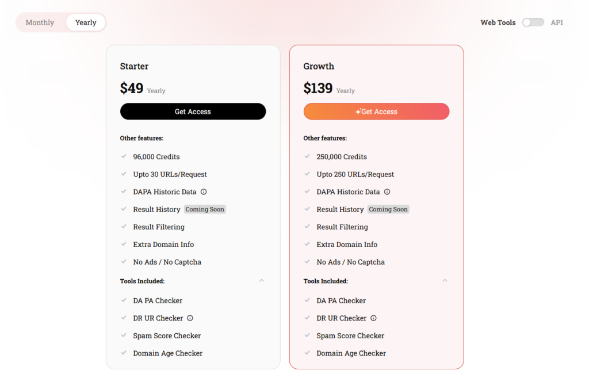Select Yearly billing option
Viewport: 589px width, 382px height.
coord(86,22)
